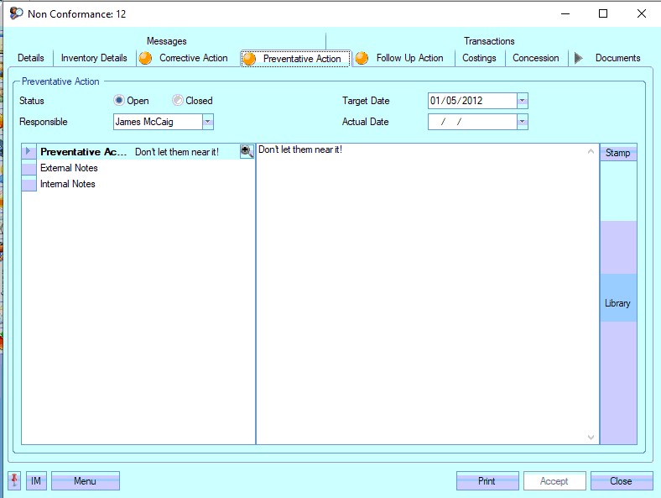
Task: Click the Menu button
Action: [85, 481]
